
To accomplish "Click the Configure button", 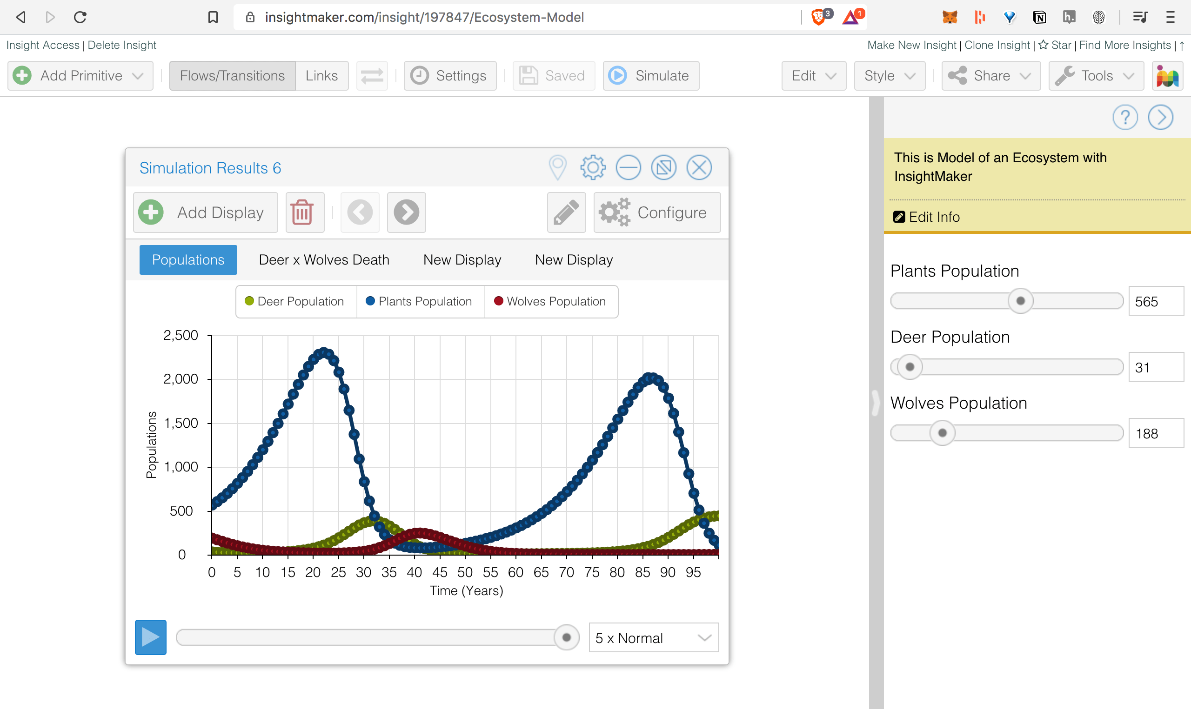I will (656, 212).
